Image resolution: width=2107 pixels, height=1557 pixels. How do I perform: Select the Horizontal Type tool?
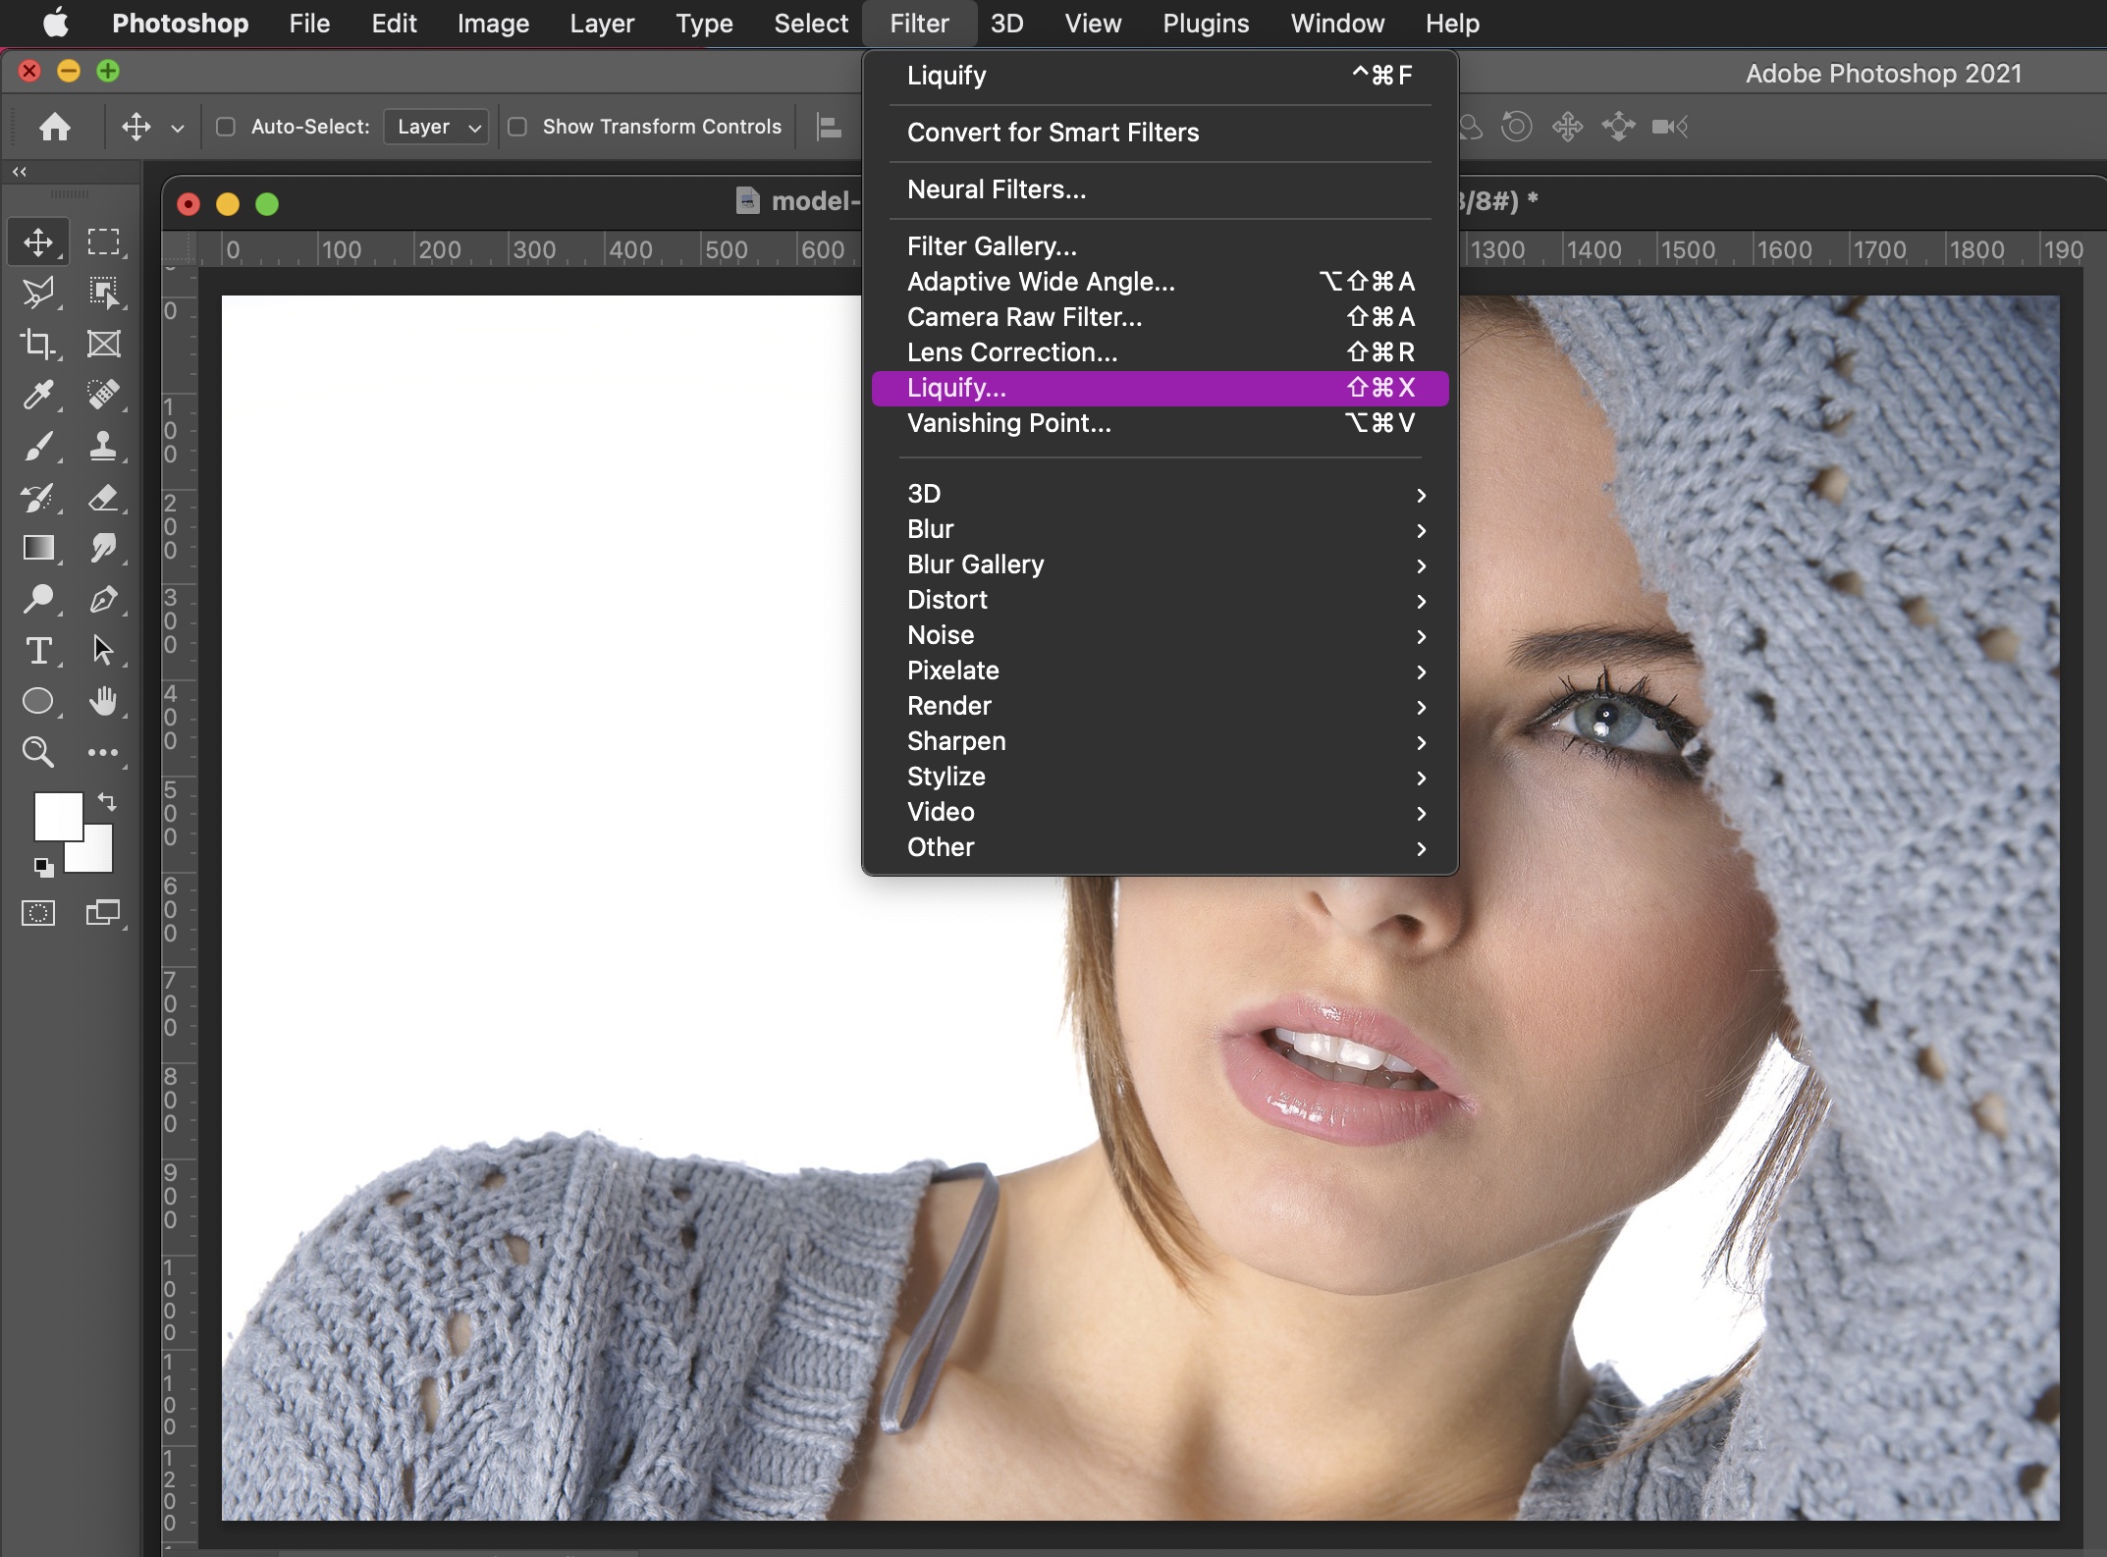coord(38,650)
